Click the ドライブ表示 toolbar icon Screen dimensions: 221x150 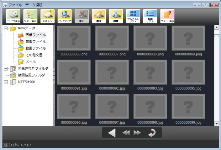[x=13, y=16]
